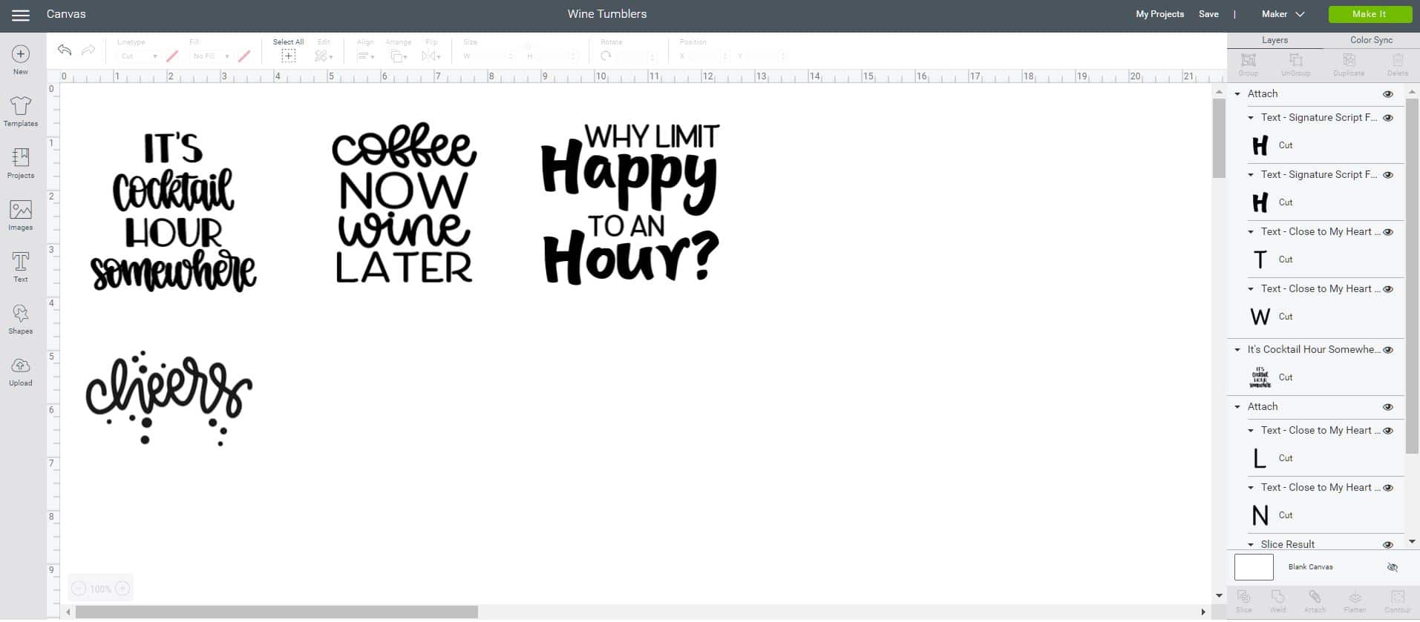Click the Redo arrow
Image resolution: width=1420 pixels, height=622 pixels.
(x=88, y=50)
